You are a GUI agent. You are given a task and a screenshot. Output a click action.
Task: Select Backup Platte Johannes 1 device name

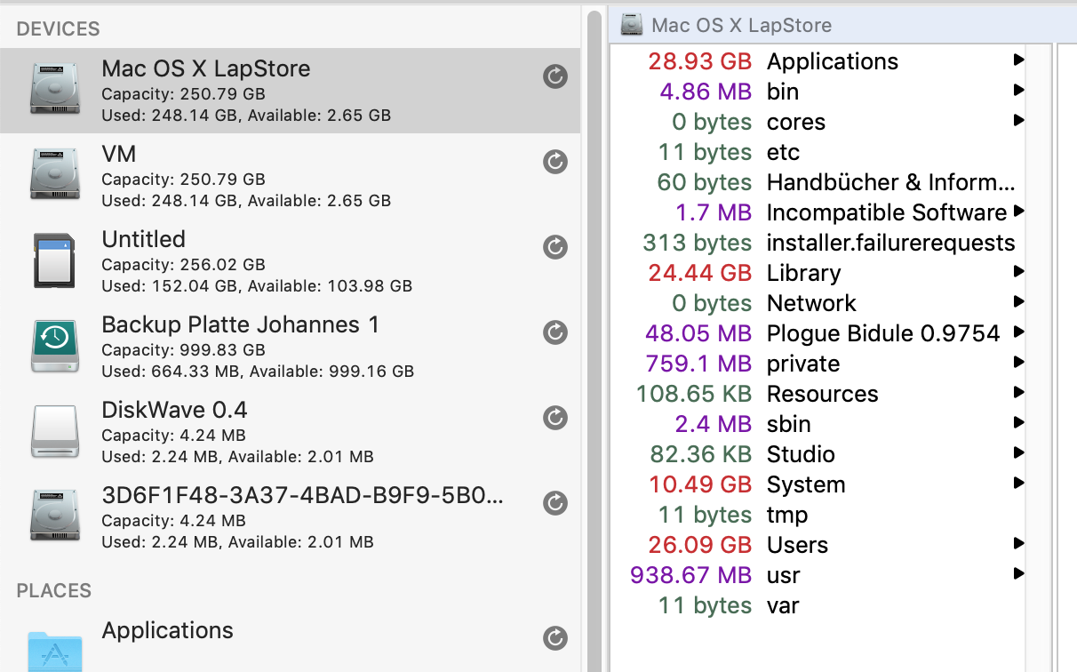coord(241,324)
